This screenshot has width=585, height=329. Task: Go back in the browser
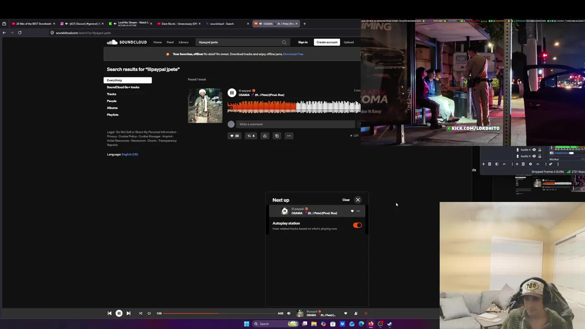(x=4, y=32)
